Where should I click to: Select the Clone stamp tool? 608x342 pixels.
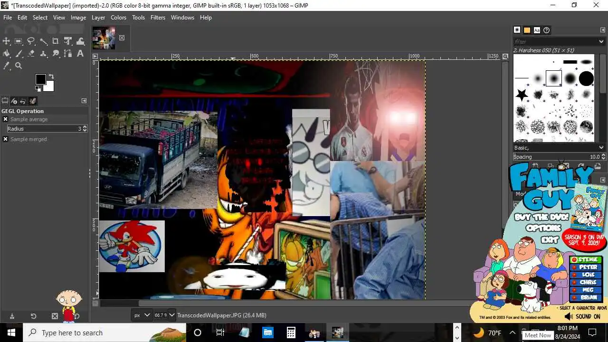43,54
